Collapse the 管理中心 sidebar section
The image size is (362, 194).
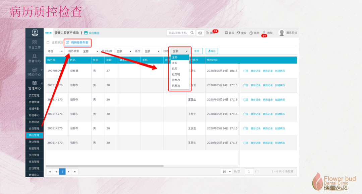click(x=35, y=85)
